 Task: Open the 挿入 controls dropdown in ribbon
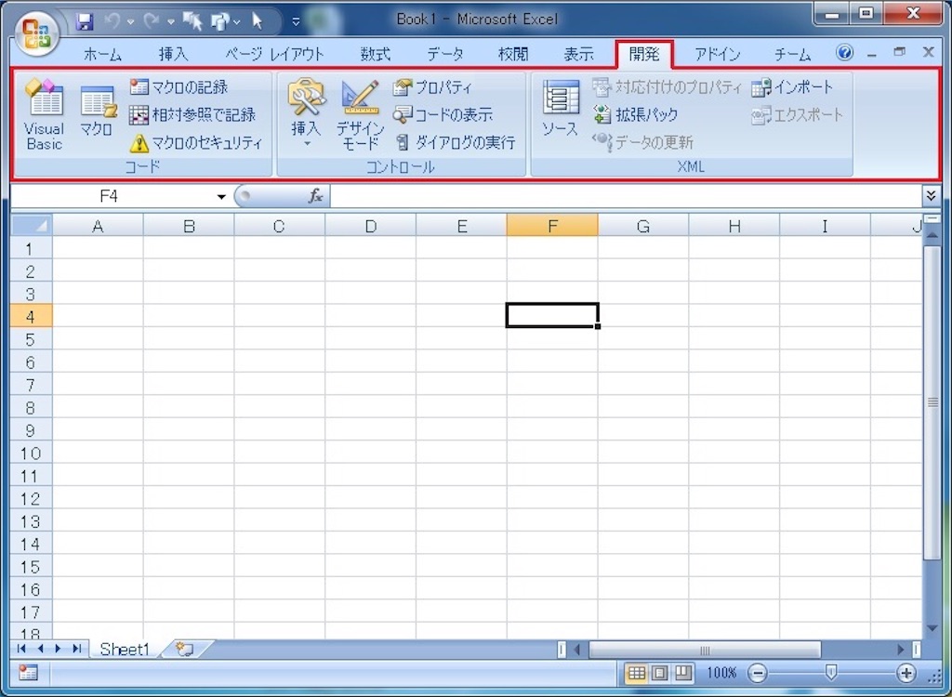tap(306, 114)
